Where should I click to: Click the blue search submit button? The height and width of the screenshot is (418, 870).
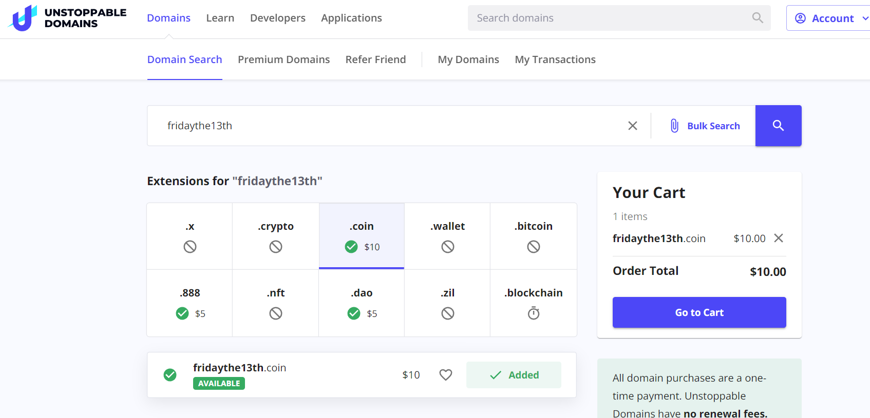pyautogui.click(x=778, y=126)
